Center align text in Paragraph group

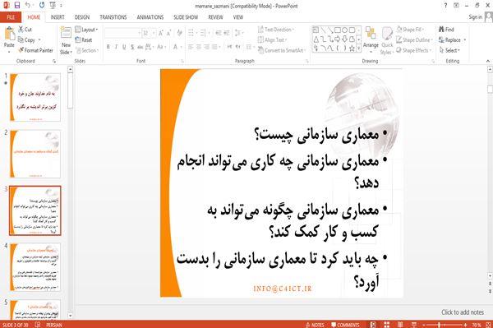199,47
